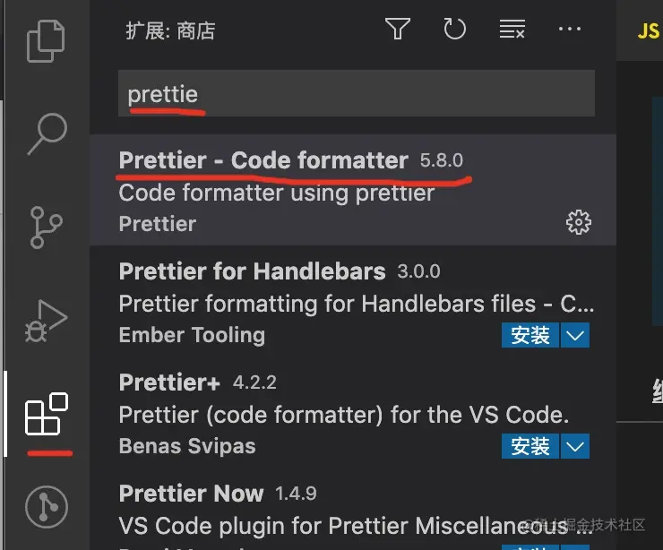Viewport: 663px width, 550px height.
Task: Clear extension search results icon
Action: coord(512,30)
